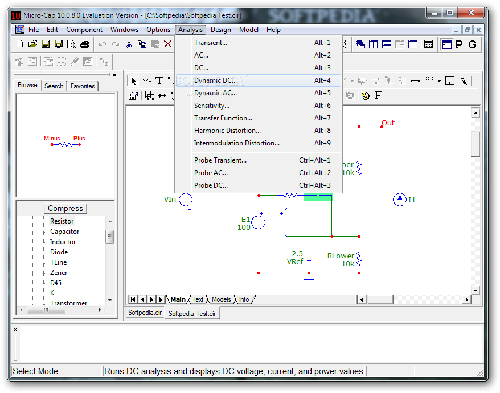The width and height of the screenshot is (500, 393).
Task: Activate the Select mode arrow tool
Action: [x=134, y=81]
